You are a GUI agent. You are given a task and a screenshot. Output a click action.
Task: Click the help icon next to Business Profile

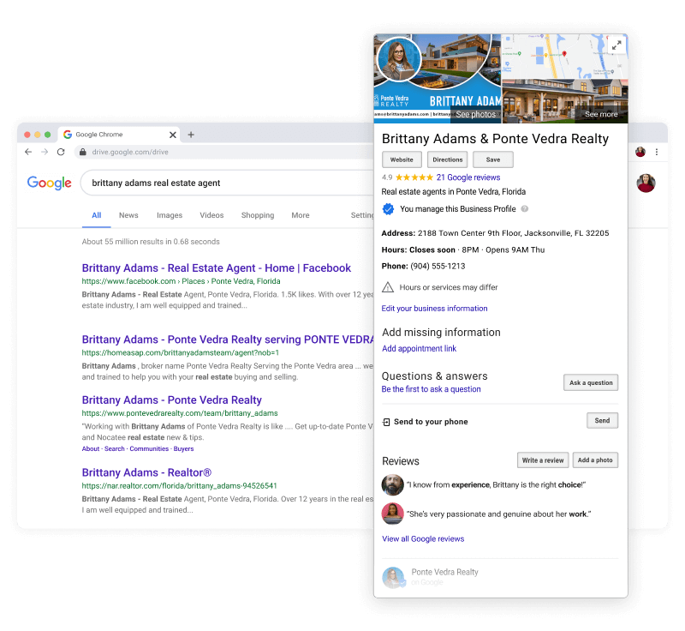(525, 208)
